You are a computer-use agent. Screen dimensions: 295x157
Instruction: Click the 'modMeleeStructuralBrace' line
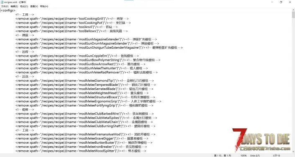click(85, 97)
